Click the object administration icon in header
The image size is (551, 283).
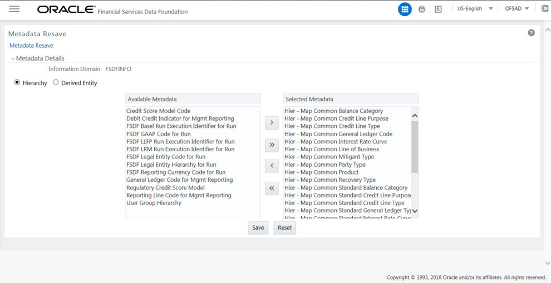click(438, 9)
